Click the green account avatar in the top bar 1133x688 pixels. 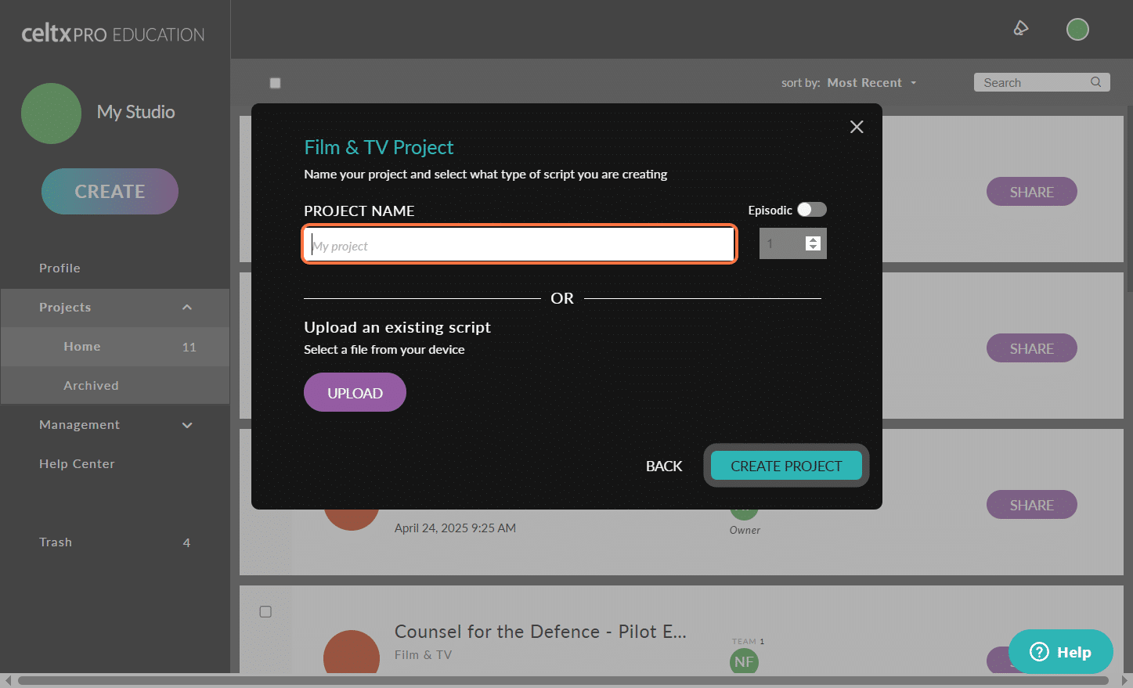[x=1077, y=29]
